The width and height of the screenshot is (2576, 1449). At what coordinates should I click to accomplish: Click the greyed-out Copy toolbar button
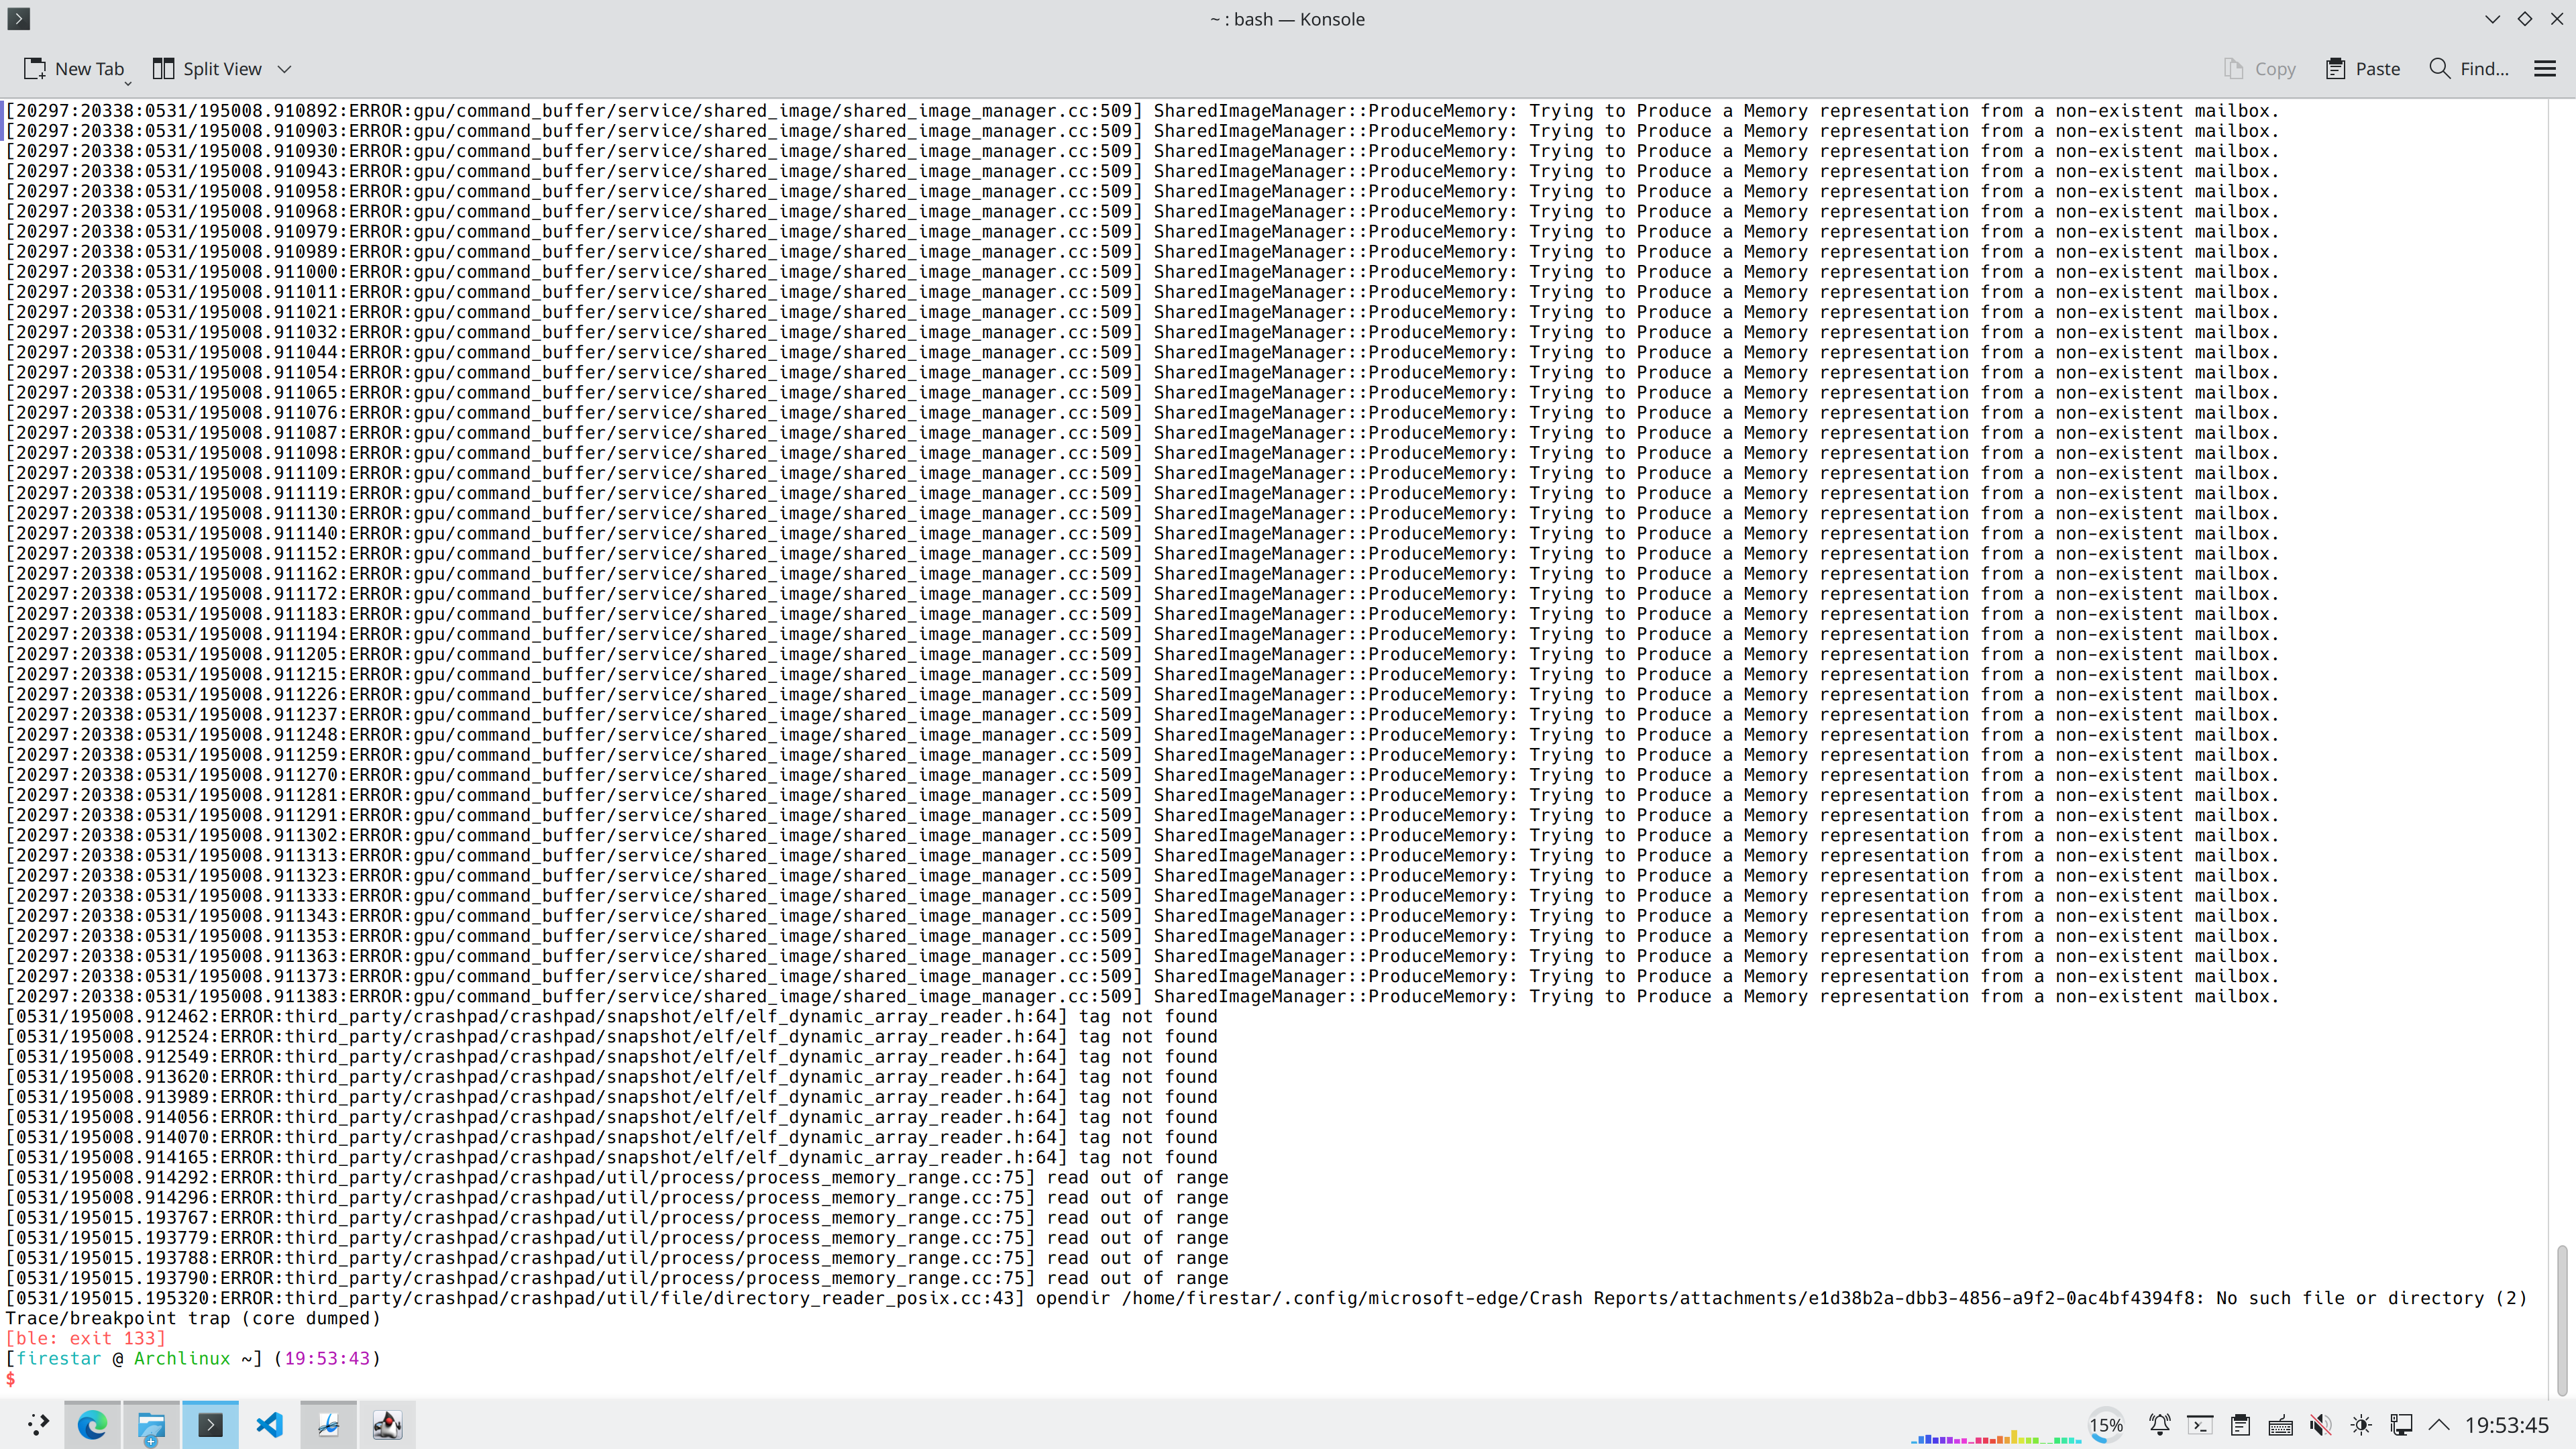coord(2259,69)
